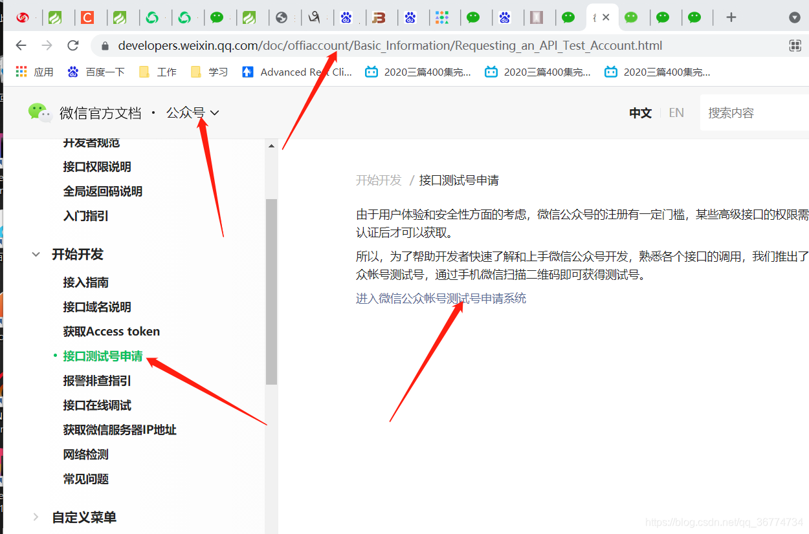Click the lock icon in address bar
The image size is (809, 534).
tap(105, 46)
